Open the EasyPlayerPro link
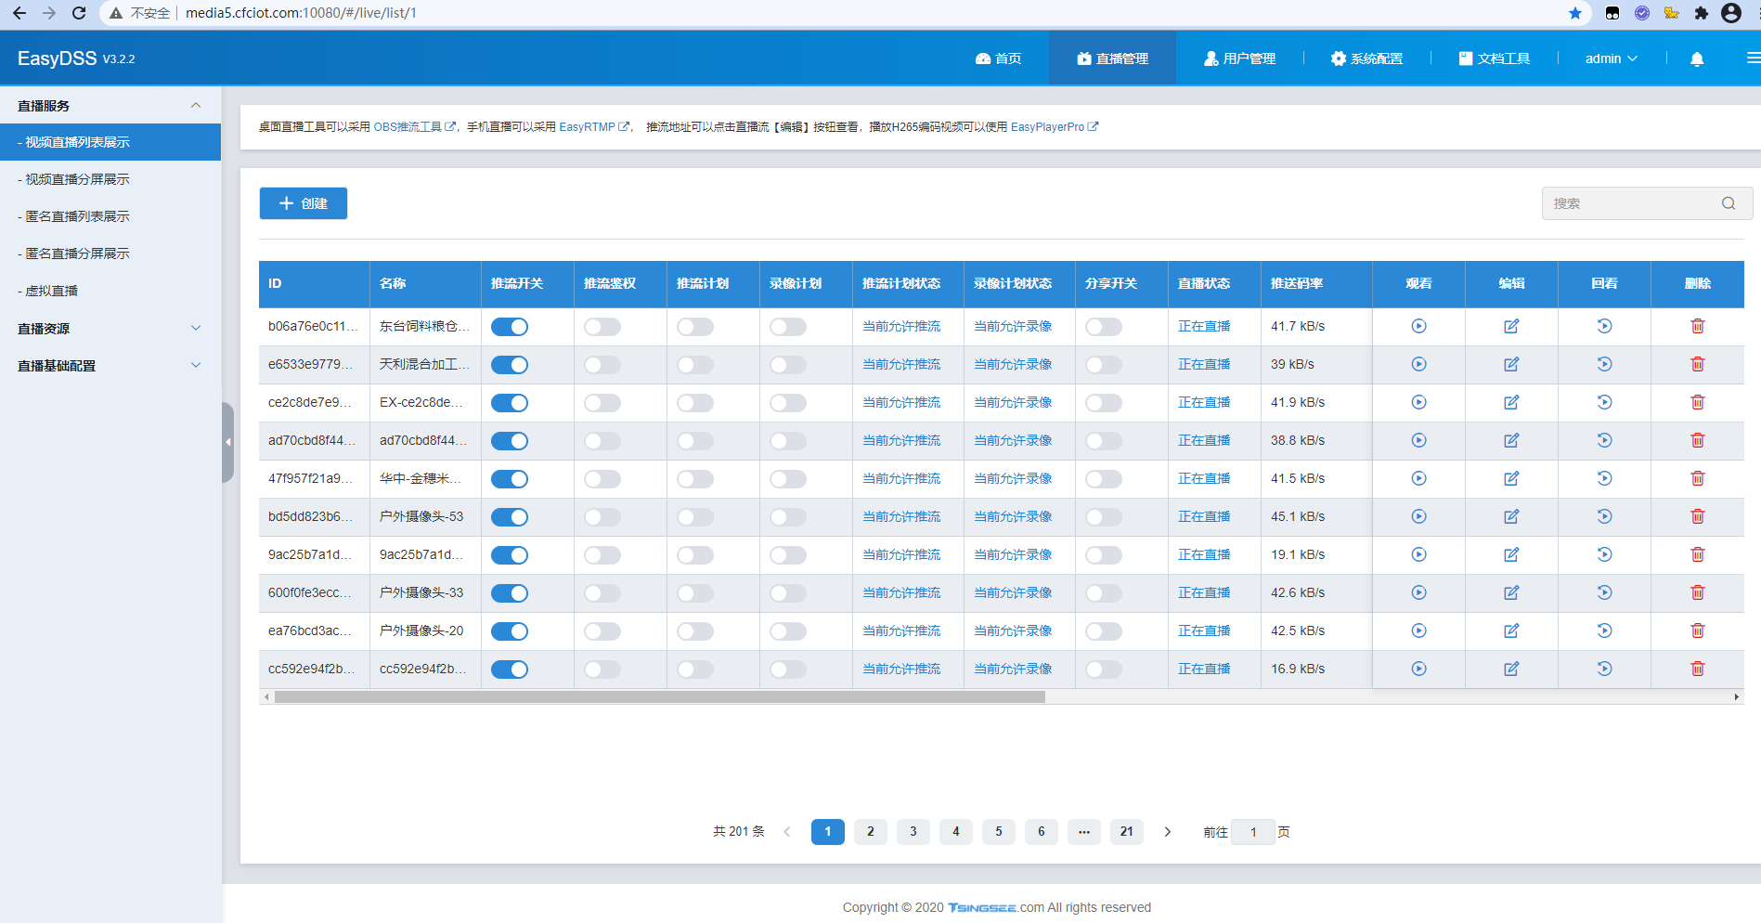1761x923 pixels. [x=1055, y=127]
